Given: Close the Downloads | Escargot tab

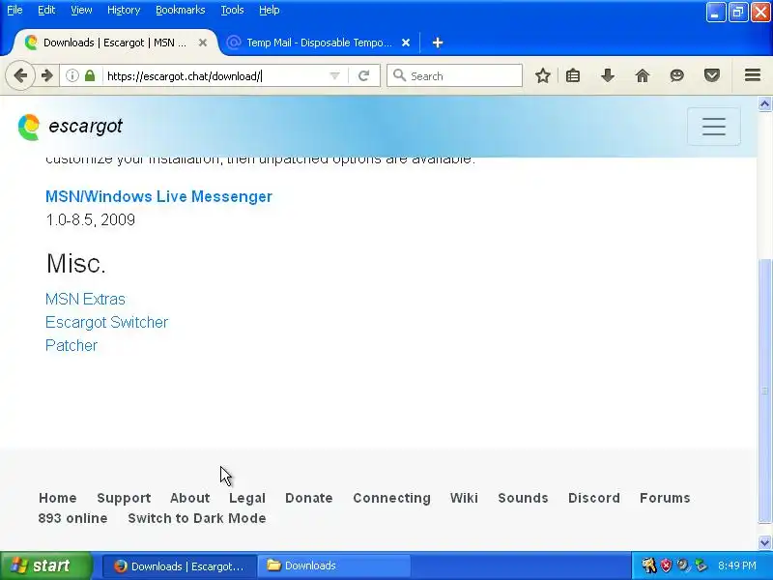Looking at the screenshot, I should point(203,43).
